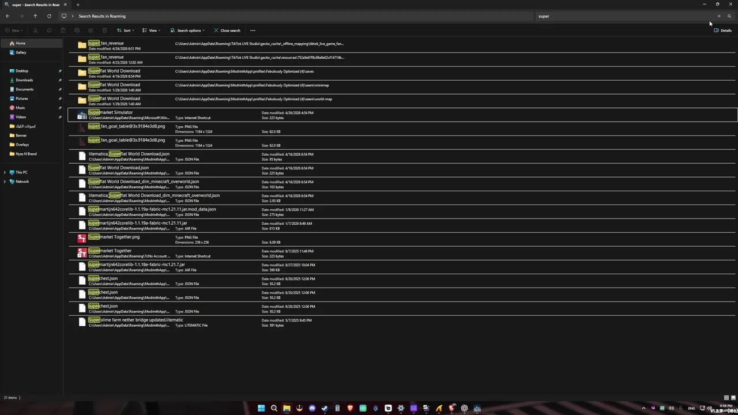The image size is (738, 415).
Task: Open the Overlays folder in sidebar
Action: coord(32,145)
